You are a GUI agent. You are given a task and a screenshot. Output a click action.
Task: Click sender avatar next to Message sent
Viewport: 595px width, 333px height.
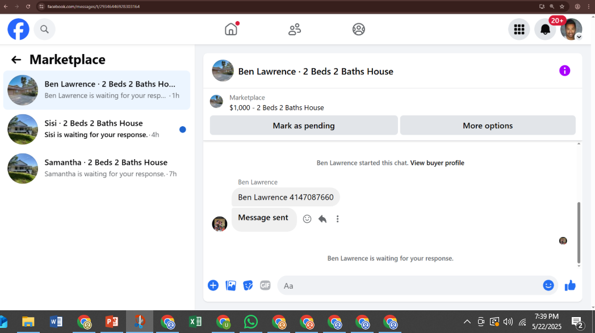pos(219,224)
